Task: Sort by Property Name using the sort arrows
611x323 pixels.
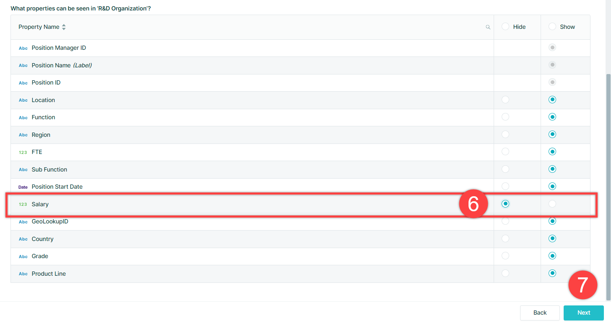Action: pos(64,27)
